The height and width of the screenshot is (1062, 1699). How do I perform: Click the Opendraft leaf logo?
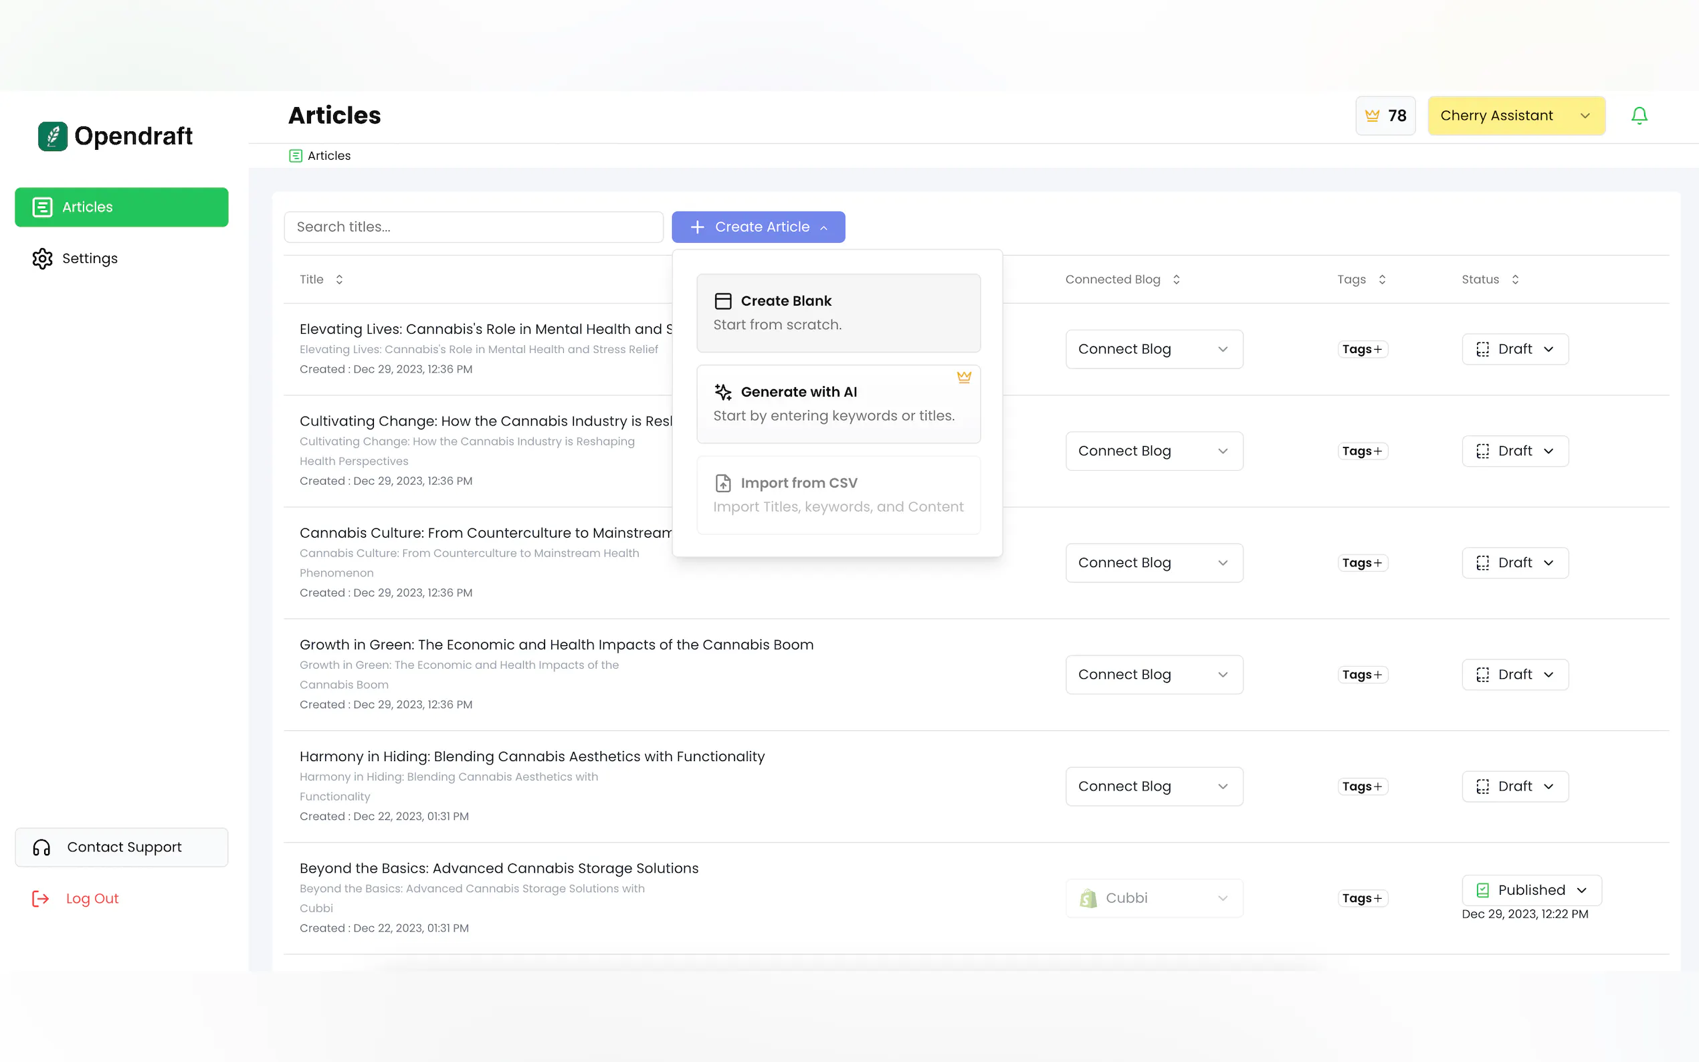[53, 136]
